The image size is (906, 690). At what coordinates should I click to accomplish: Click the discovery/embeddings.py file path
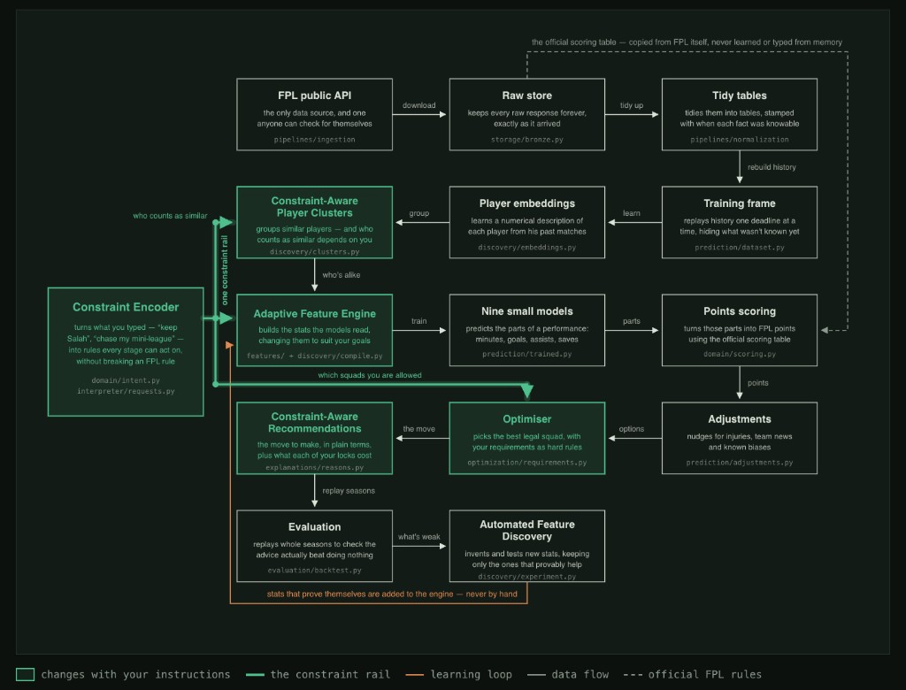click(527, 248)
